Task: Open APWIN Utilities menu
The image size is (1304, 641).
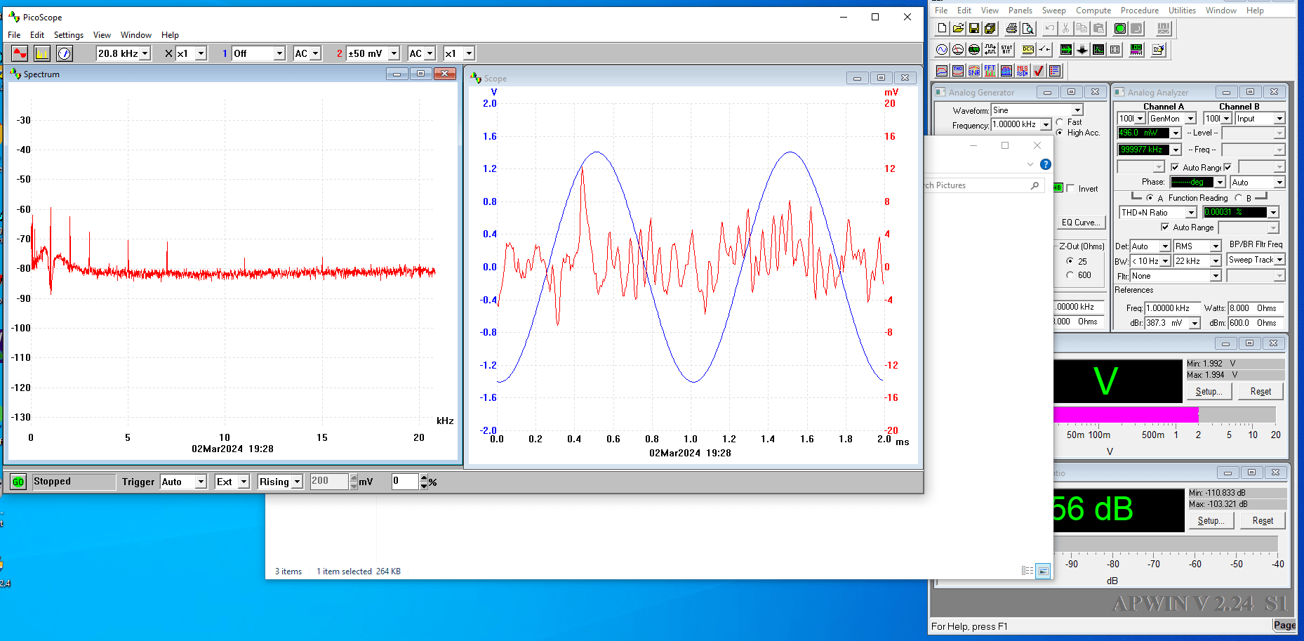Action: click(x=1182, y=11)
